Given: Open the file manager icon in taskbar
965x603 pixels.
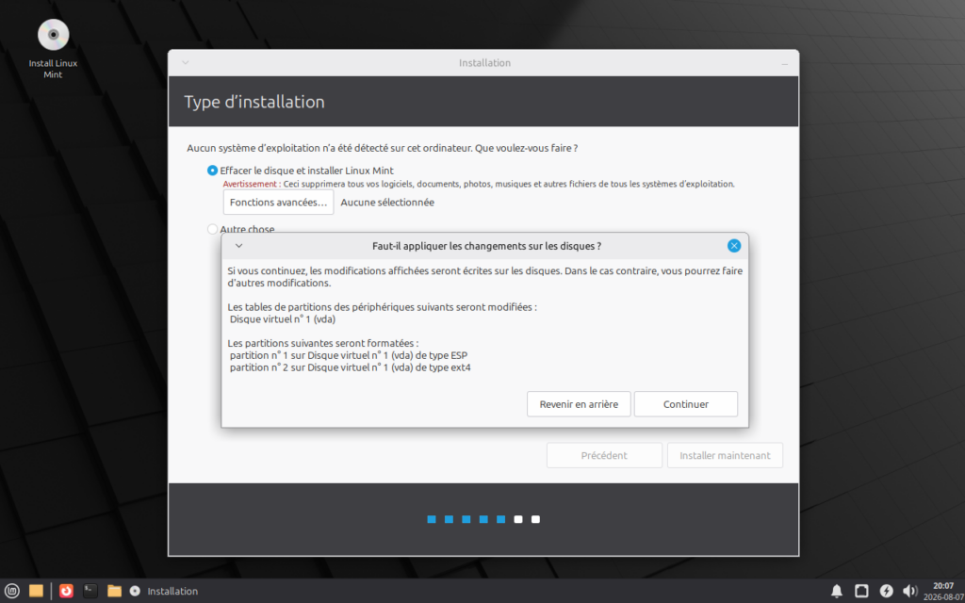Looking at the screenshot, I should pos(114,591).
